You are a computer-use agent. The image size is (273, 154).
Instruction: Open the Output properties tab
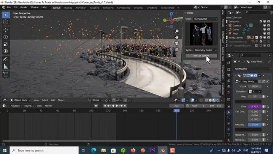coord(229,75)
